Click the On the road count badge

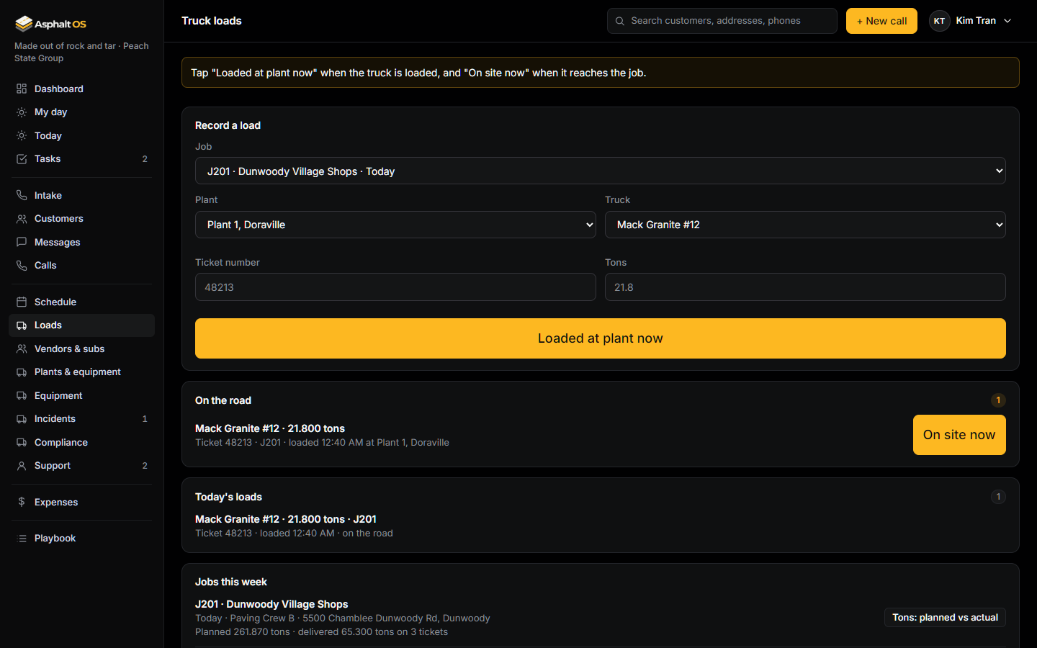(998, 400)
